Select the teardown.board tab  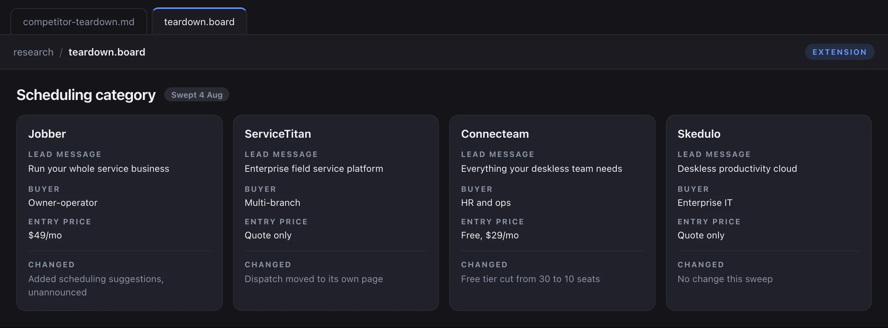(x=199, y=22)
